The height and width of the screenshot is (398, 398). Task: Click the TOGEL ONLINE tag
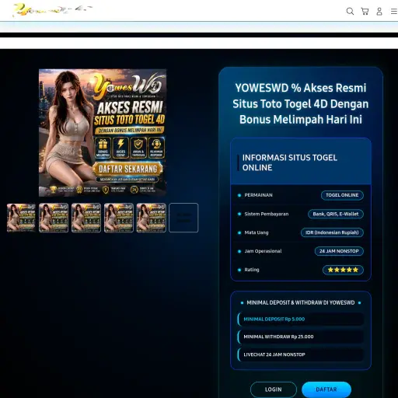[x=342, y=195]
